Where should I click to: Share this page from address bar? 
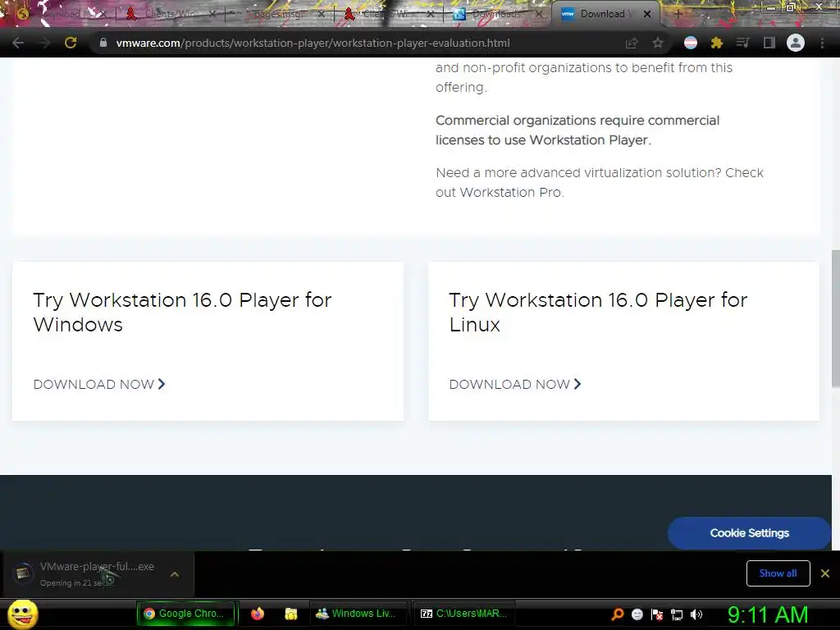(632, 43)
